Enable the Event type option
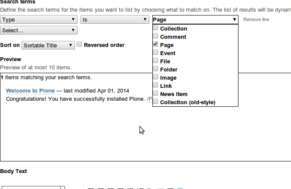Viewport: 291px width, 189px height. (155, 53)
